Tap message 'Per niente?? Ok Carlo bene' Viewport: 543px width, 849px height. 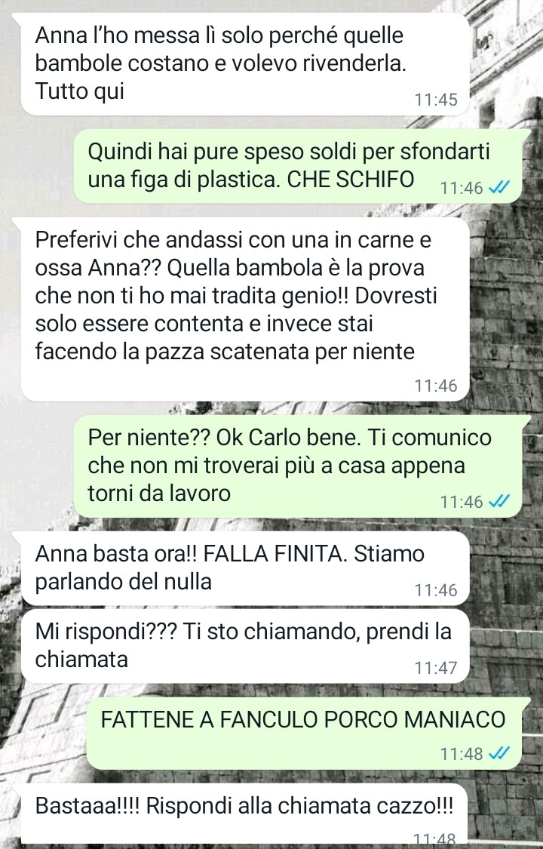pyautogui.click(x=298, y=466)
